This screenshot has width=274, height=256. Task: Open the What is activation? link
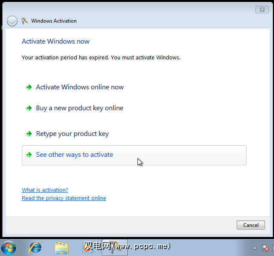tap(45, 190)
